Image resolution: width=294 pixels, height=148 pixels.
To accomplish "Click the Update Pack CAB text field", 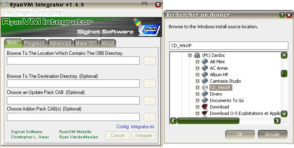I will tap(73, 100).
